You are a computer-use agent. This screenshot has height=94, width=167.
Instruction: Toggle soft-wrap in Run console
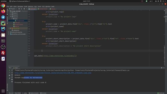pyautogui.click(x=12, y=75)
